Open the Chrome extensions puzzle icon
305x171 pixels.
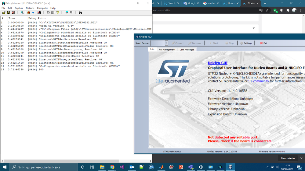[x=288, y=10]
